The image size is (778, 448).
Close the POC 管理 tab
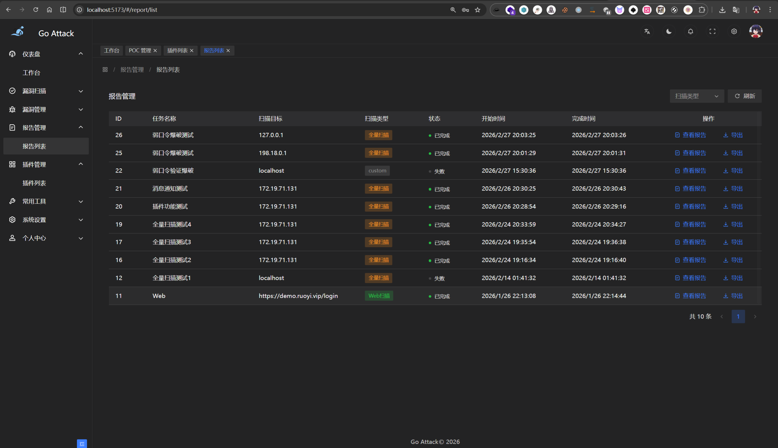(x=155, y=51)
